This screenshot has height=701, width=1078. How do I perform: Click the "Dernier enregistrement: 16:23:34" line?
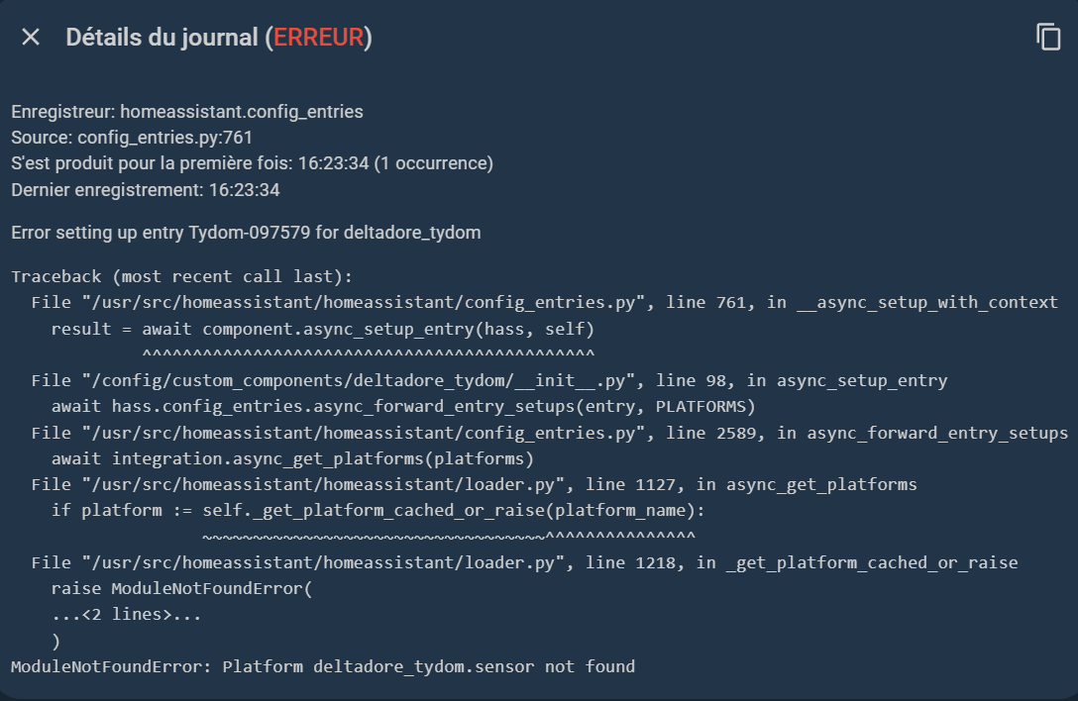tap(146, 189)
